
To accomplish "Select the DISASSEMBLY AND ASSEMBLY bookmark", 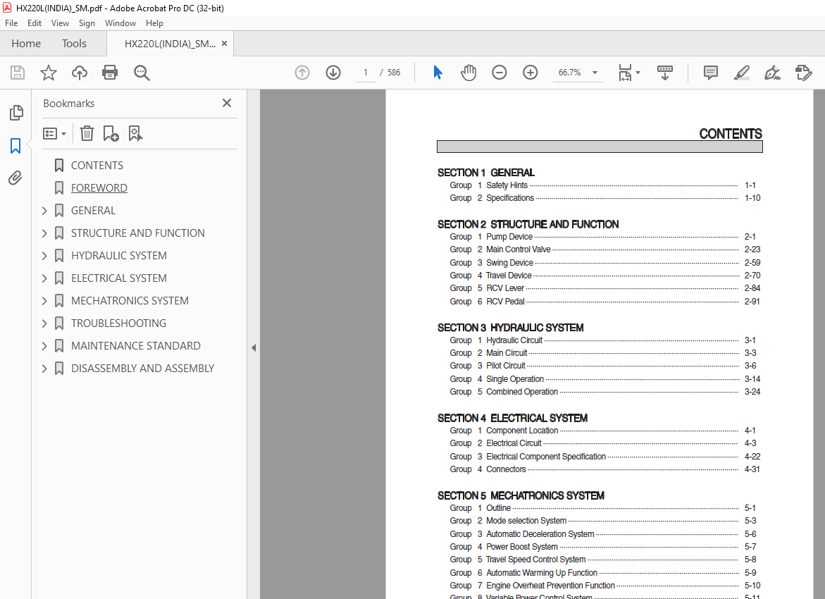I will [x=142, y=369].
